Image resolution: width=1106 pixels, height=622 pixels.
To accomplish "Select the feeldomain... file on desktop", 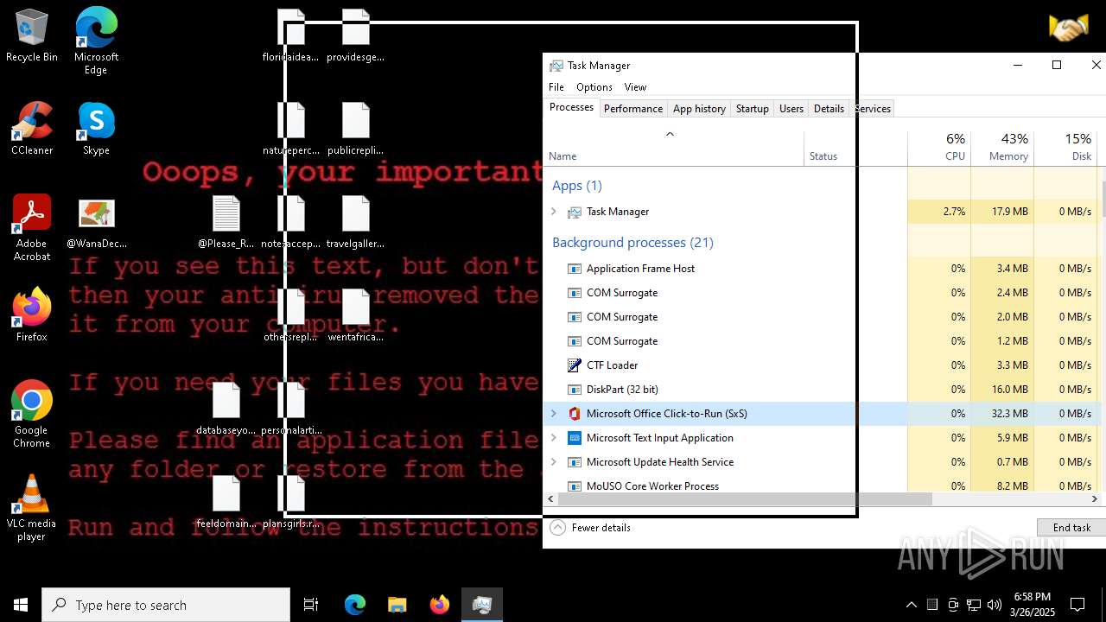I will [x=226, y=502].
